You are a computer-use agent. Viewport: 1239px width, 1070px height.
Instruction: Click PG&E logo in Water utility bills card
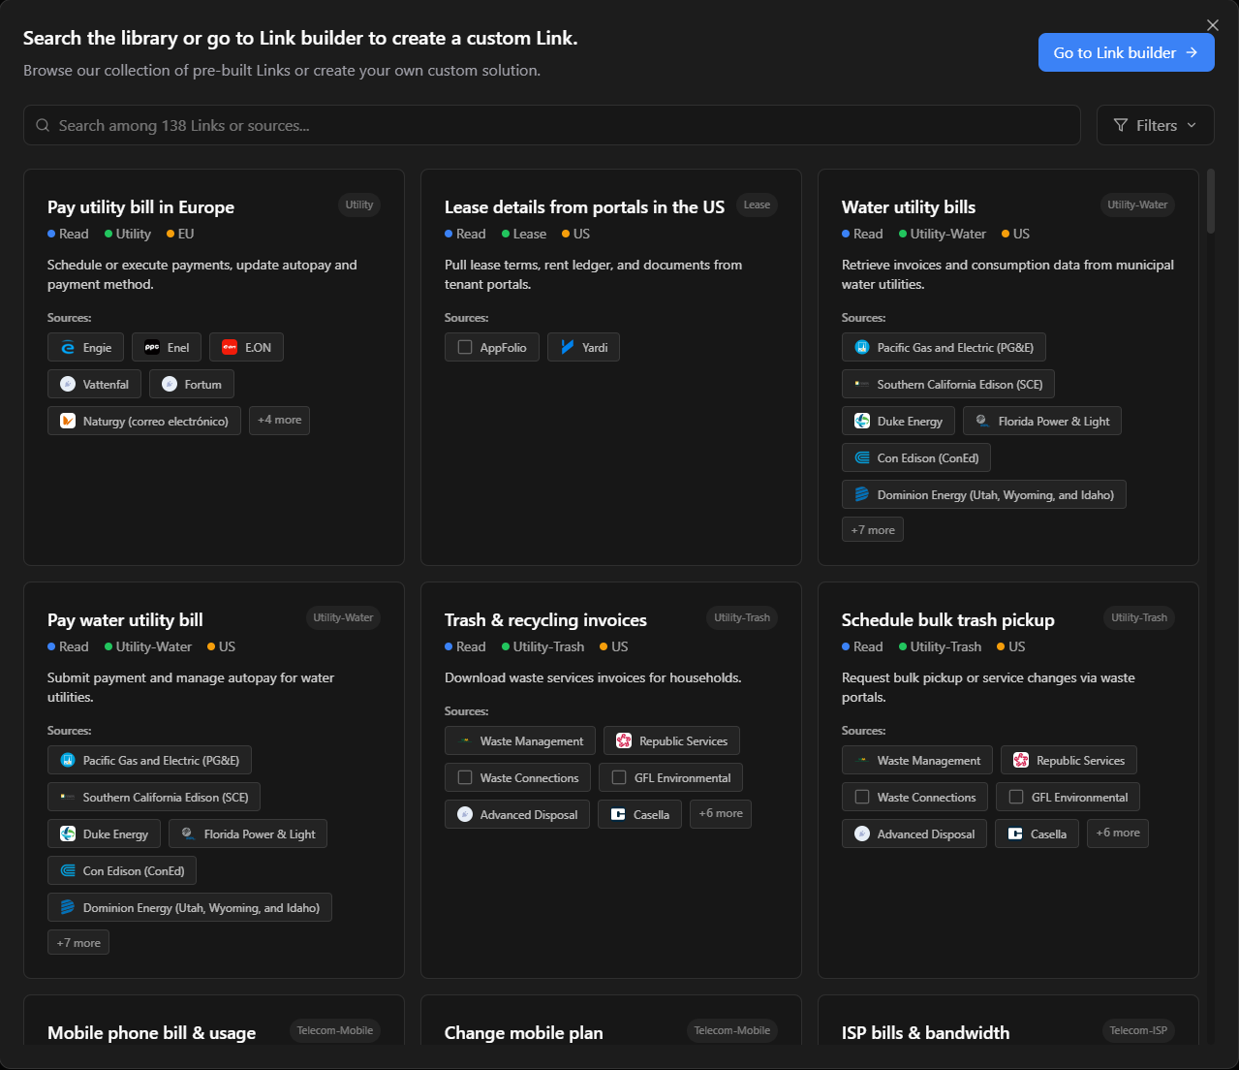coord(862,348)
